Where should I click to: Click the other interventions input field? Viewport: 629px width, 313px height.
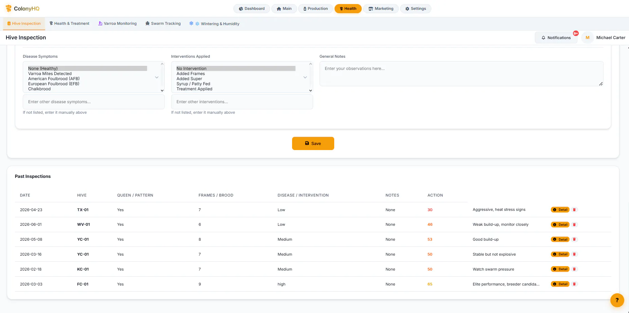(242, 102)
